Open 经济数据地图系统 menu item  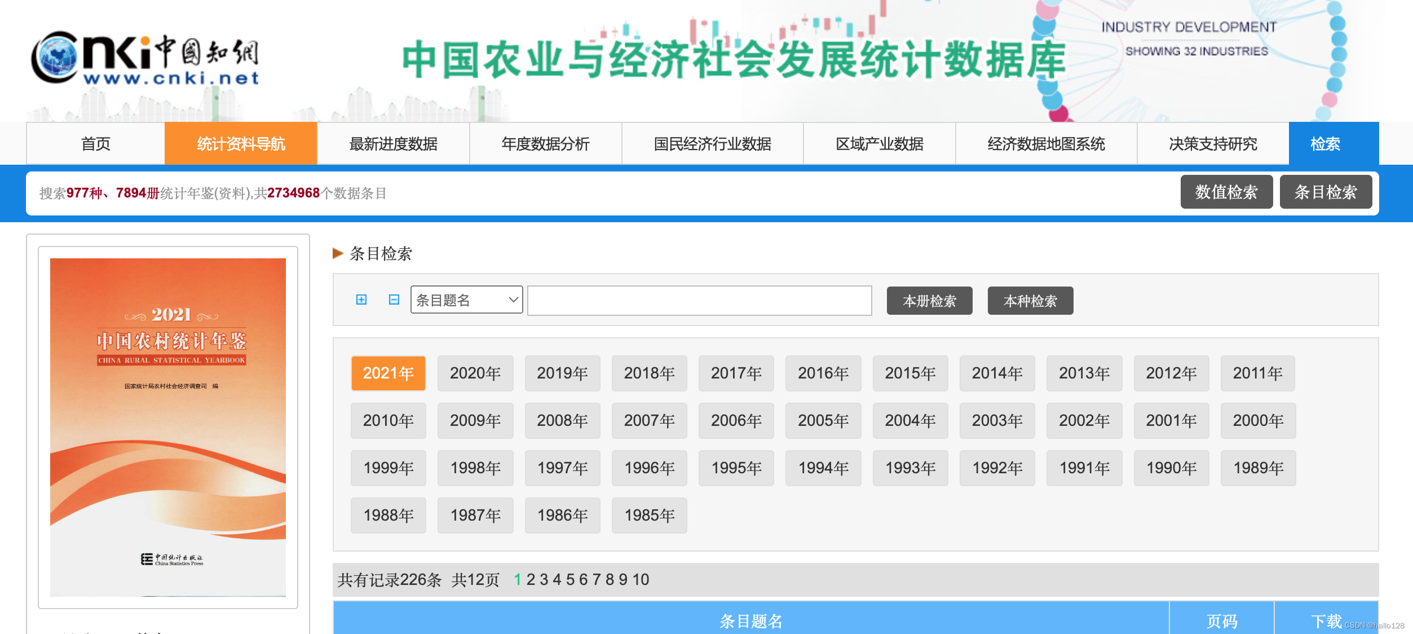click(1046, 144)
